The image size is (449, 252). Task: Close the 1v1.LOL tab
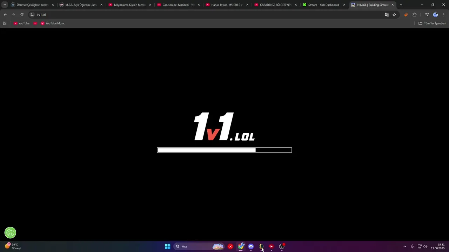point(393,5)
